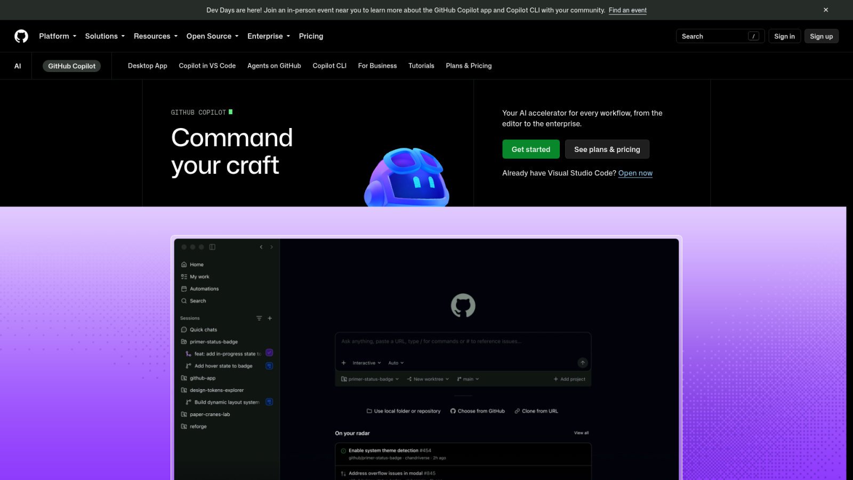This screenshot has width=853, height=480.
Task: Go to Copilot in VS Code tab
Action: [207, 66]
